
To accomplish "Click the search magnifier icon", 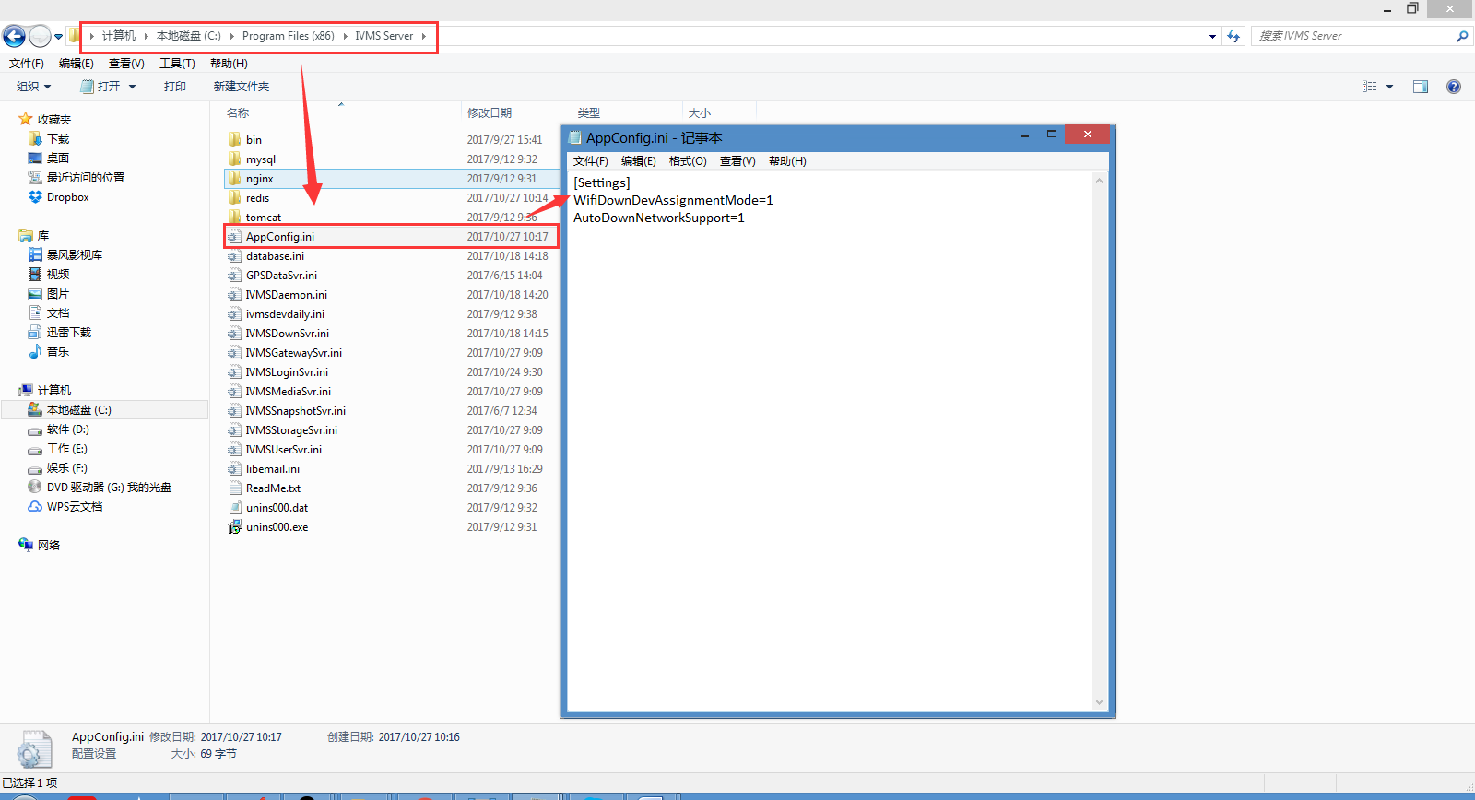I will pyautogui.click(x=1462, y=36).
